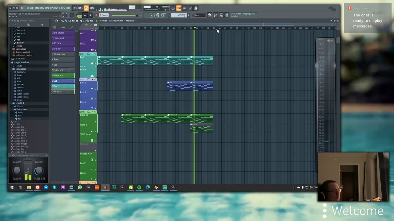
Task: Select the Paint brush tool in playlist
Action: (x=66, y=21)
